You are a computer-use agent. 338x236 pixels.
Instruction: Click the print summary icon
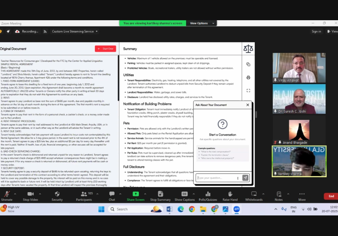coord(248,78)
